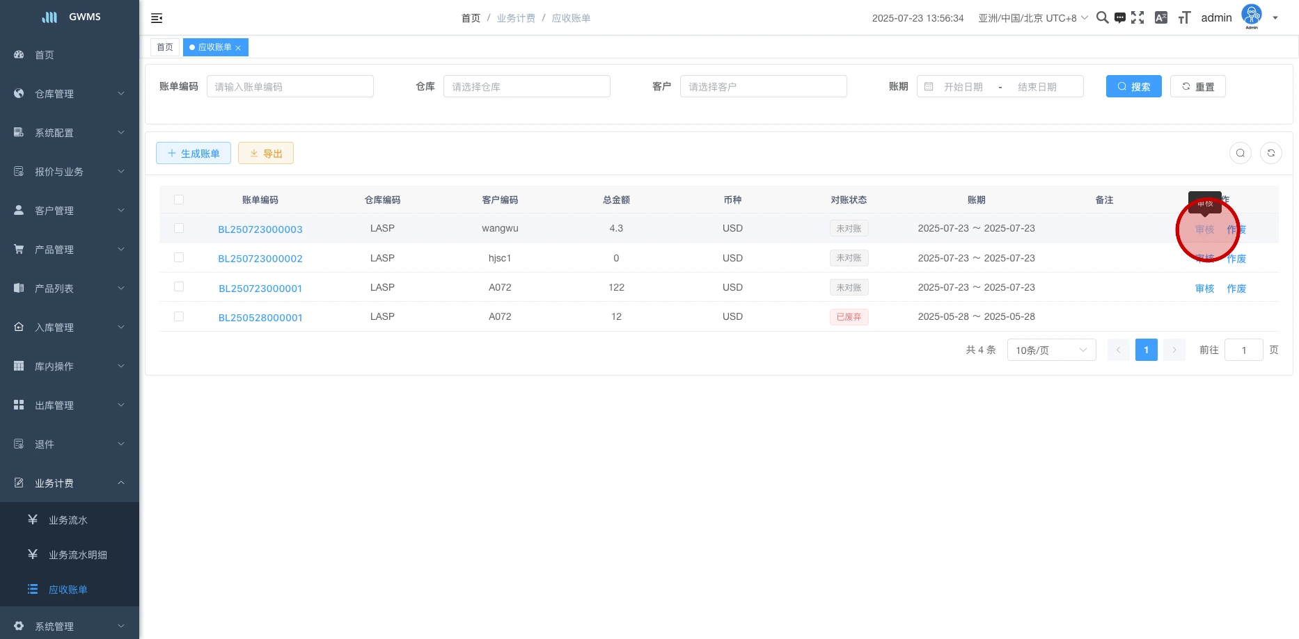Tick the select-all checkbox in table header
Image resolution: width=1299 pixels, height=639 pixels.
(x=179, y=200)
